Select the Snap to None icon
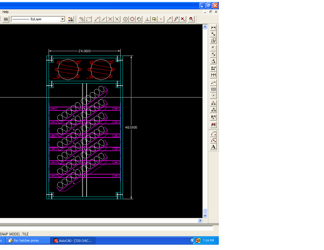This screenshot has height=250, width=324. [x=183, y=19]
